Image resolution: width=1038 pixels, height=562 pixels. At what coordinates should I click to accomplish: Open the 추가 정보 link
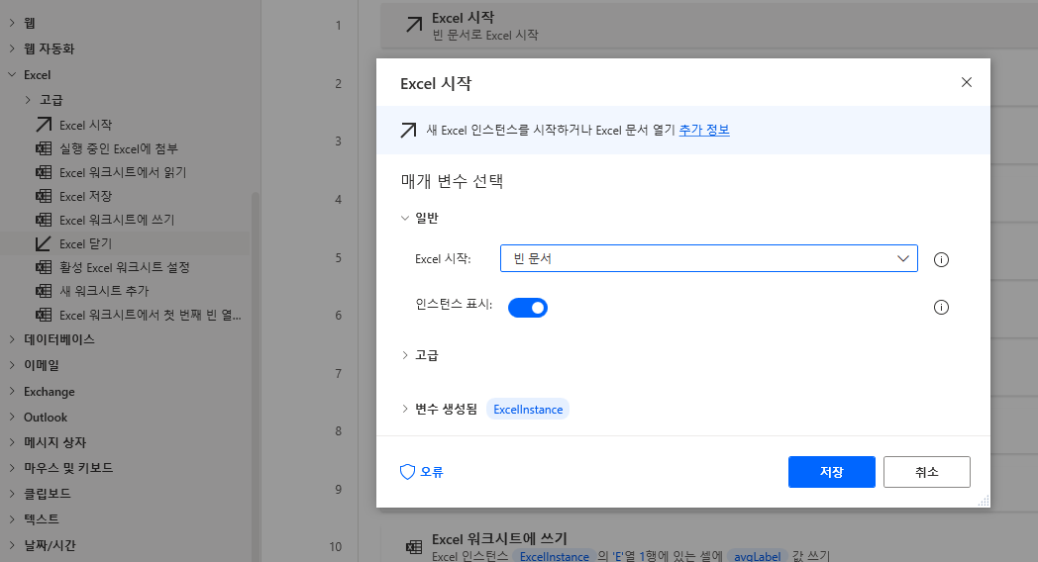pyautogui.click(x=704, y=130)
